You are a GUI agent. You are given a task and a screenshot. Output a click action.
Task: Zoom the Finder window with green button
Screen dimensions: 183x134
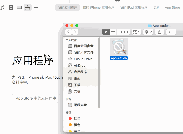coord(77,26)
